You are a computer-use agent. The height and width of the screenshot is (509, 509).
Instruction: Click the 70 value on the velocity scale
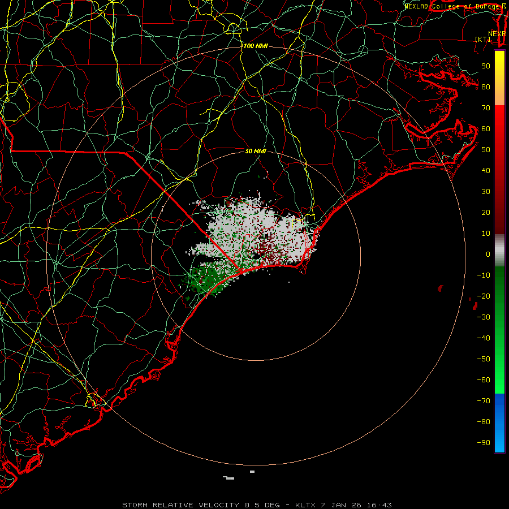point(486,108)
